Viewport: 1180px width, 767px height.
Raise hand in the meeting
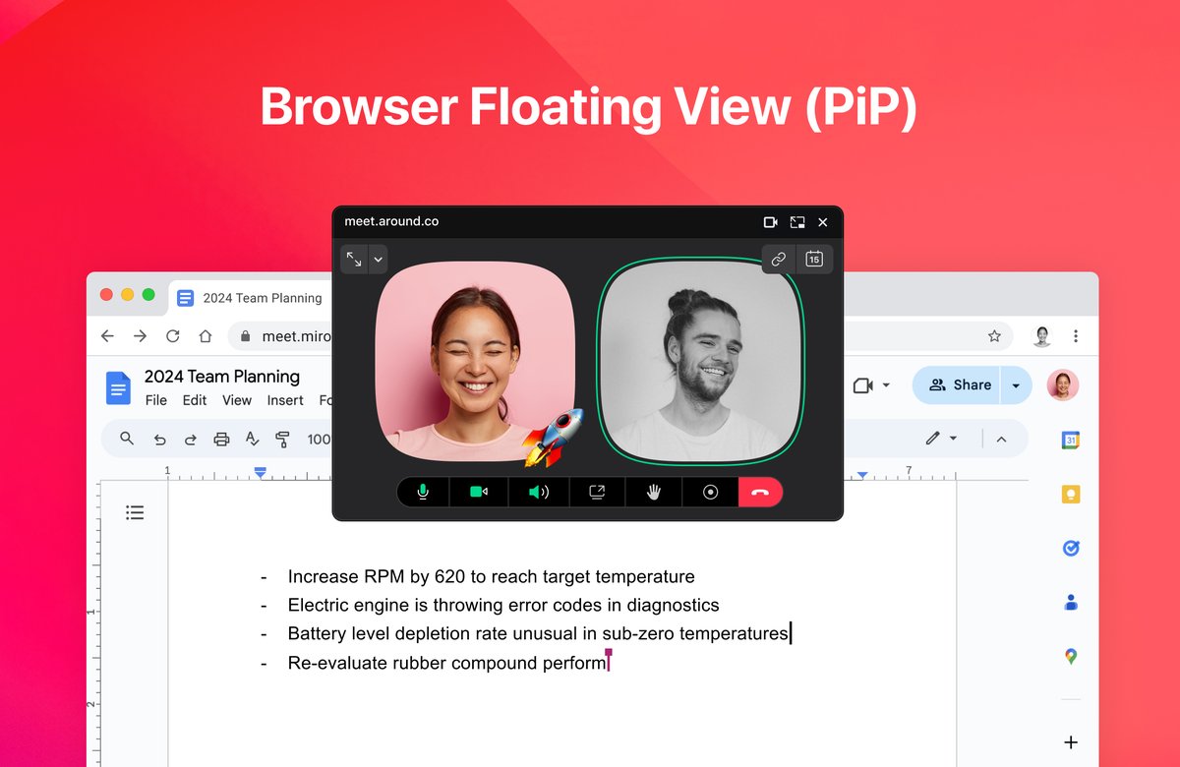coord(653,492)
